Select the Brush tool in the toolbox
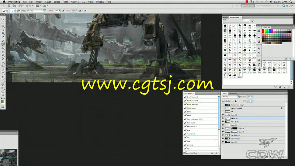This screenshot has height=166, width=295. pos(3,45)
